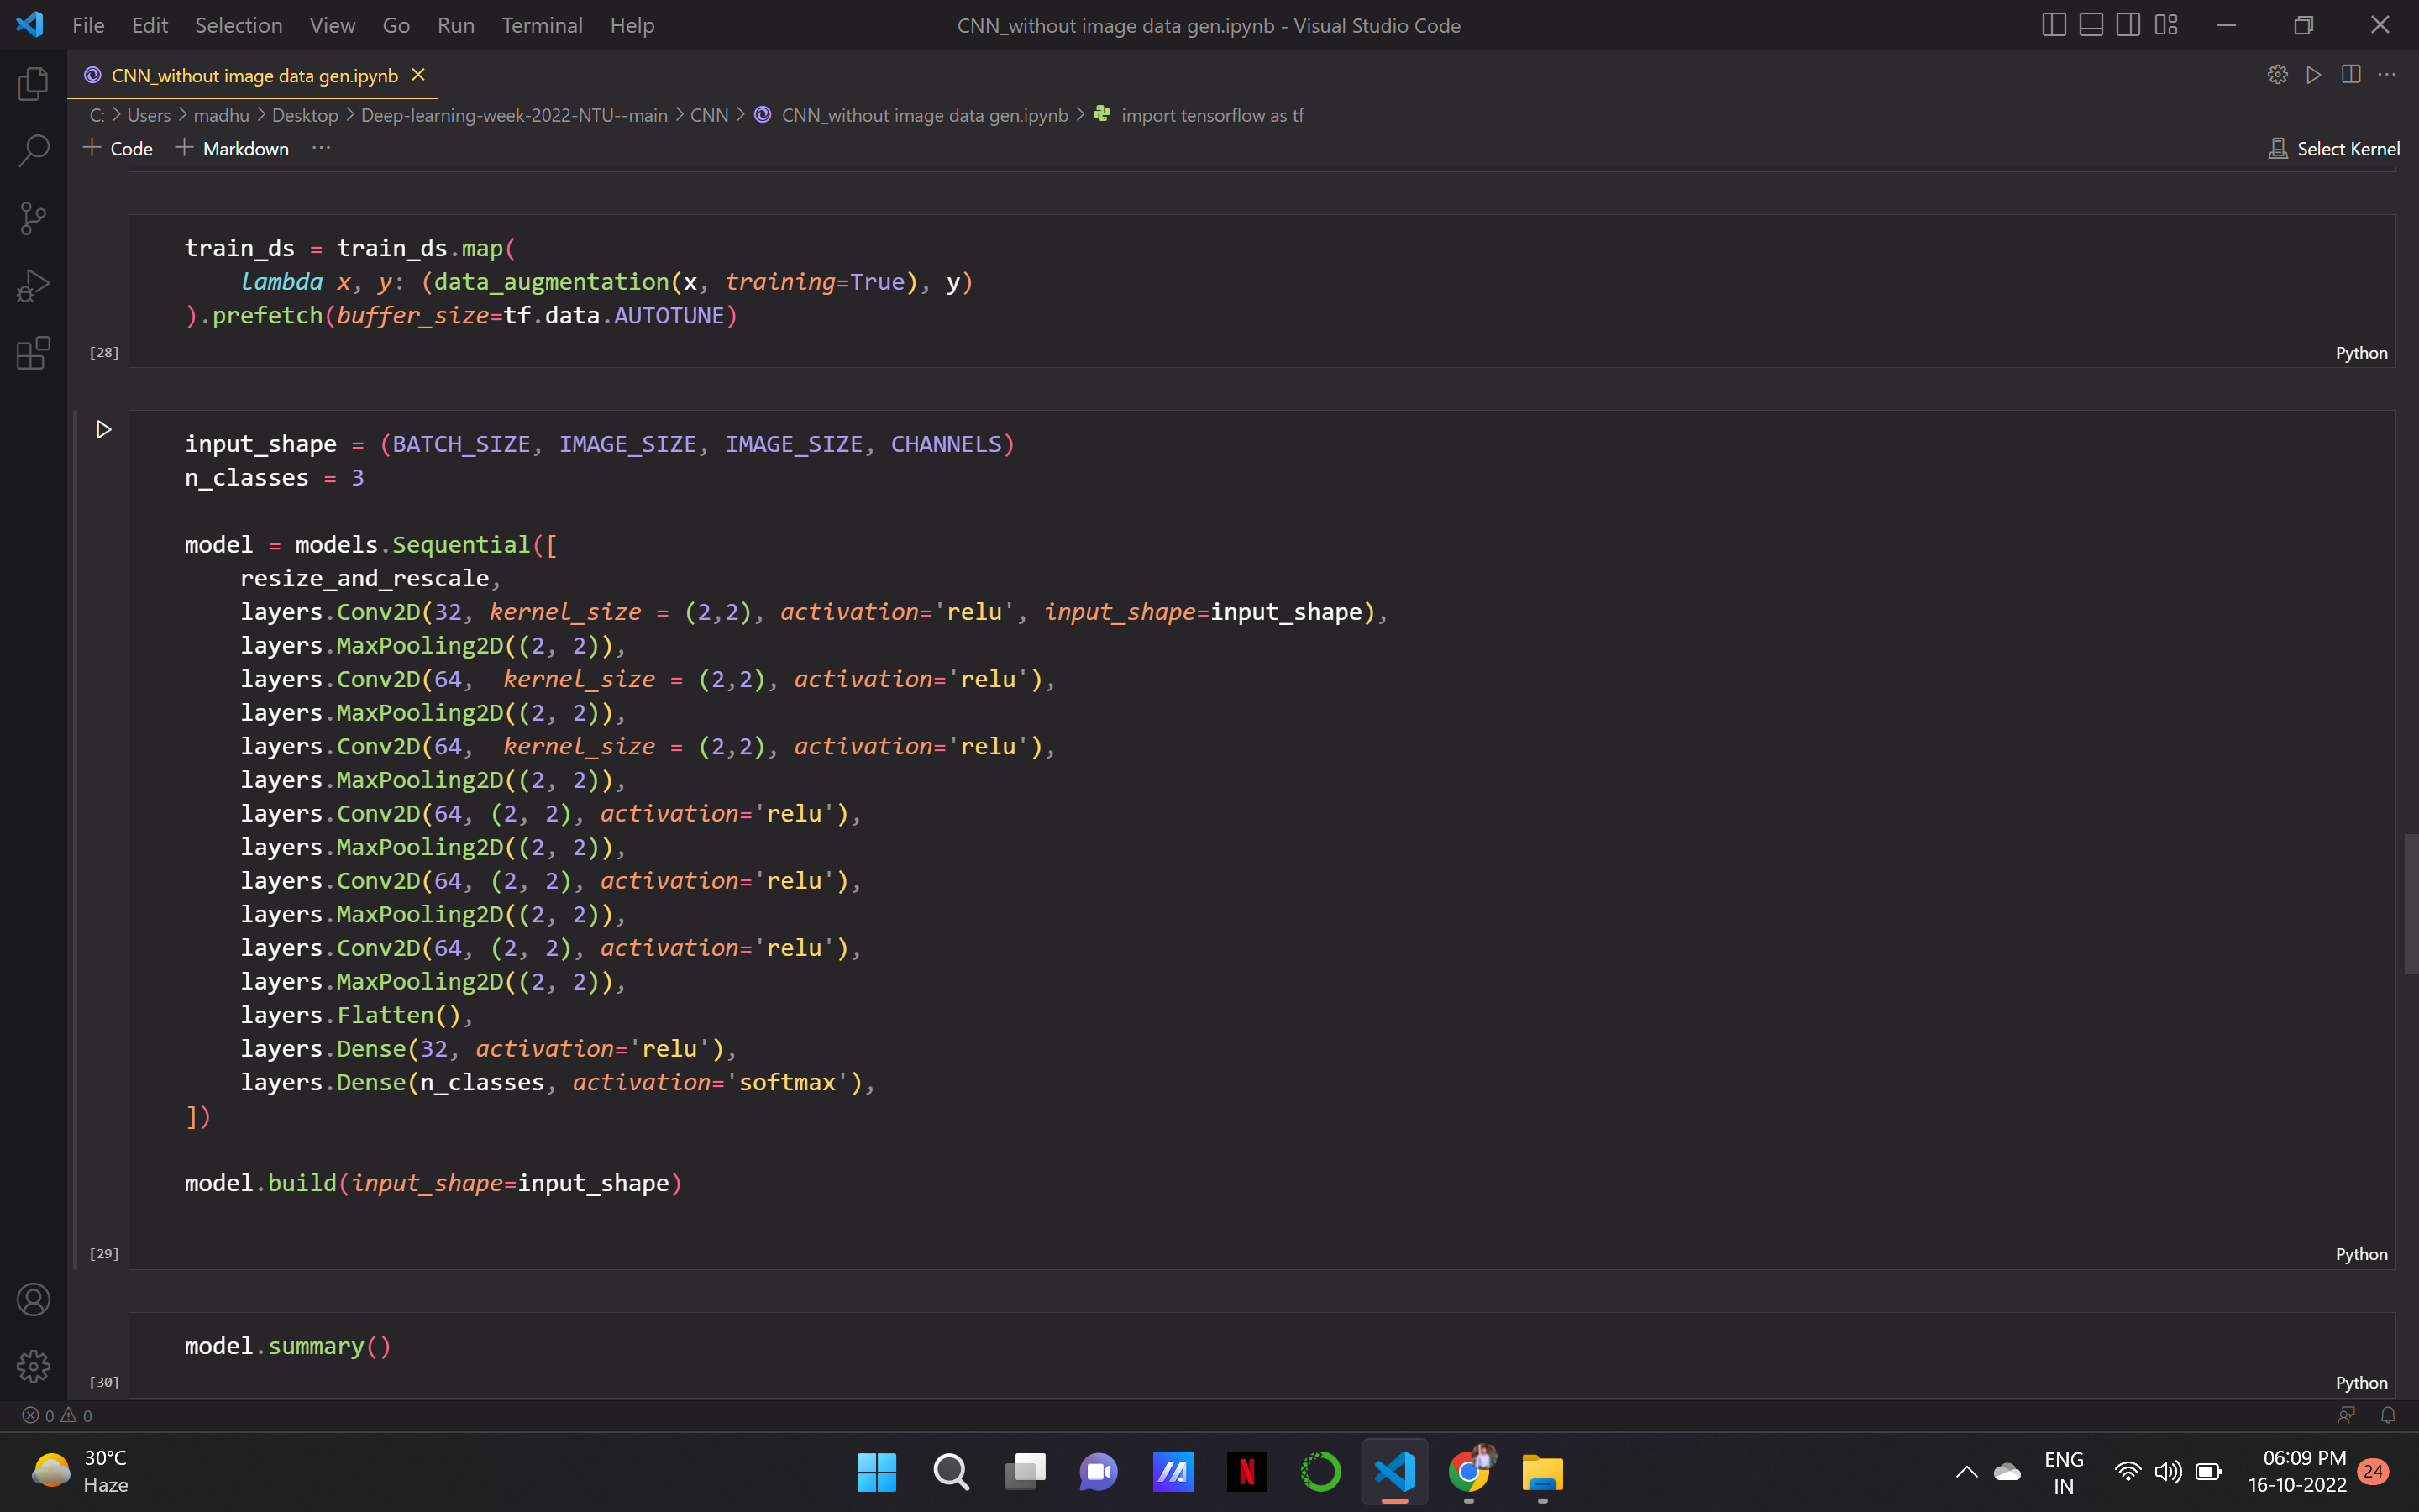Screen dimensions: 2419x1512
Task: Add a new Markdown cell
Action: 232,149
